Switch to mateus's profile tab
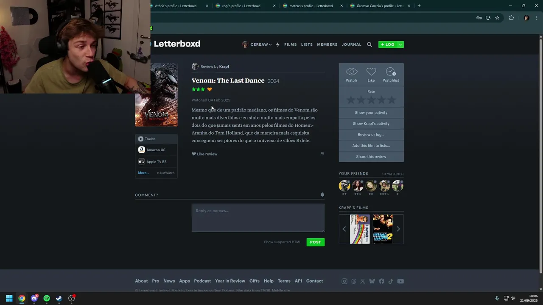This screenshot has width=543, height=305. click(312, 6)
